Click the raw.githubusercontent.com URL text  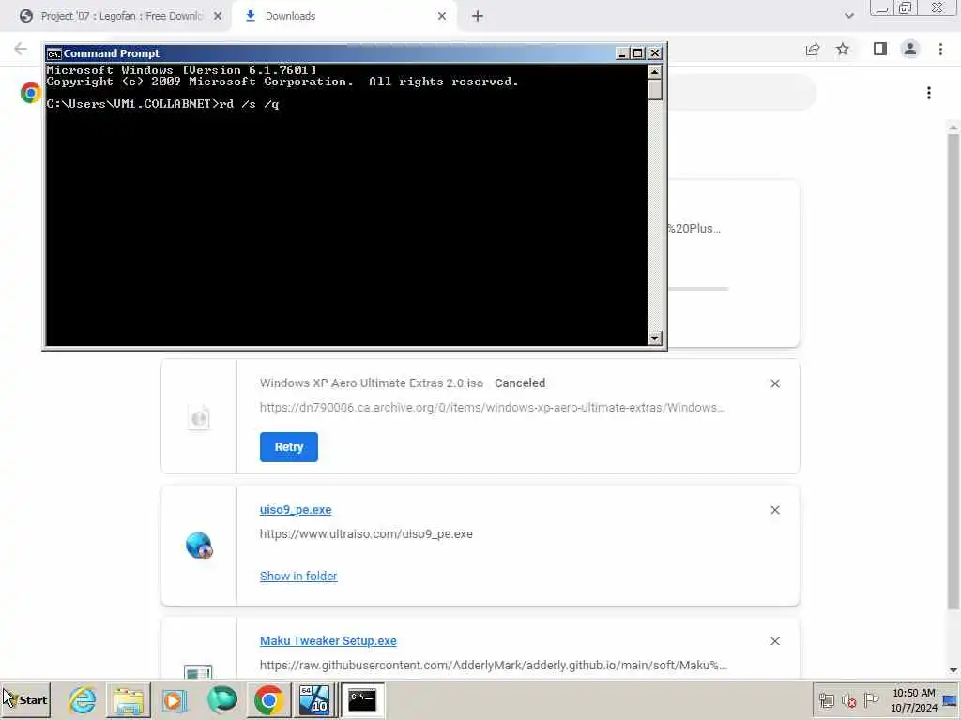coord(494,665)
